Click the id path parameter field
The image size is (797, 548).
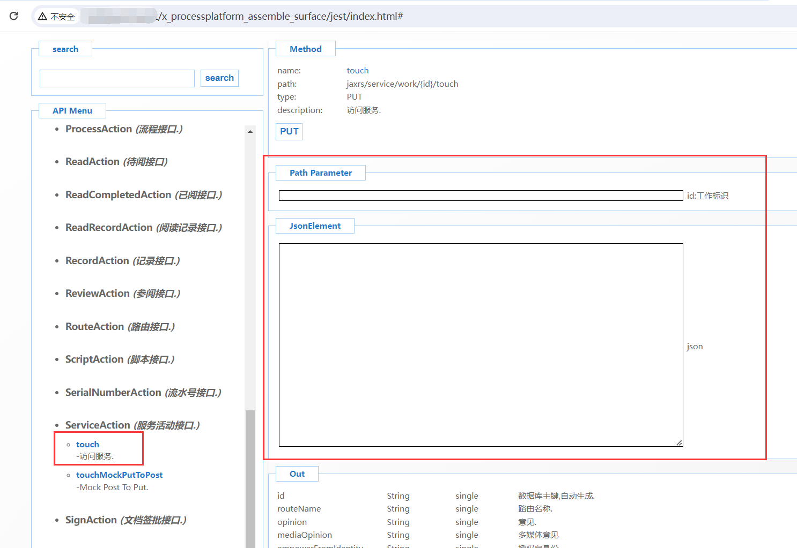(481, 196)
